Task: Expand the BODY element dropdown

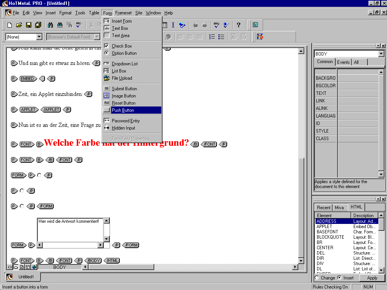Action: [x=381, y=54]
